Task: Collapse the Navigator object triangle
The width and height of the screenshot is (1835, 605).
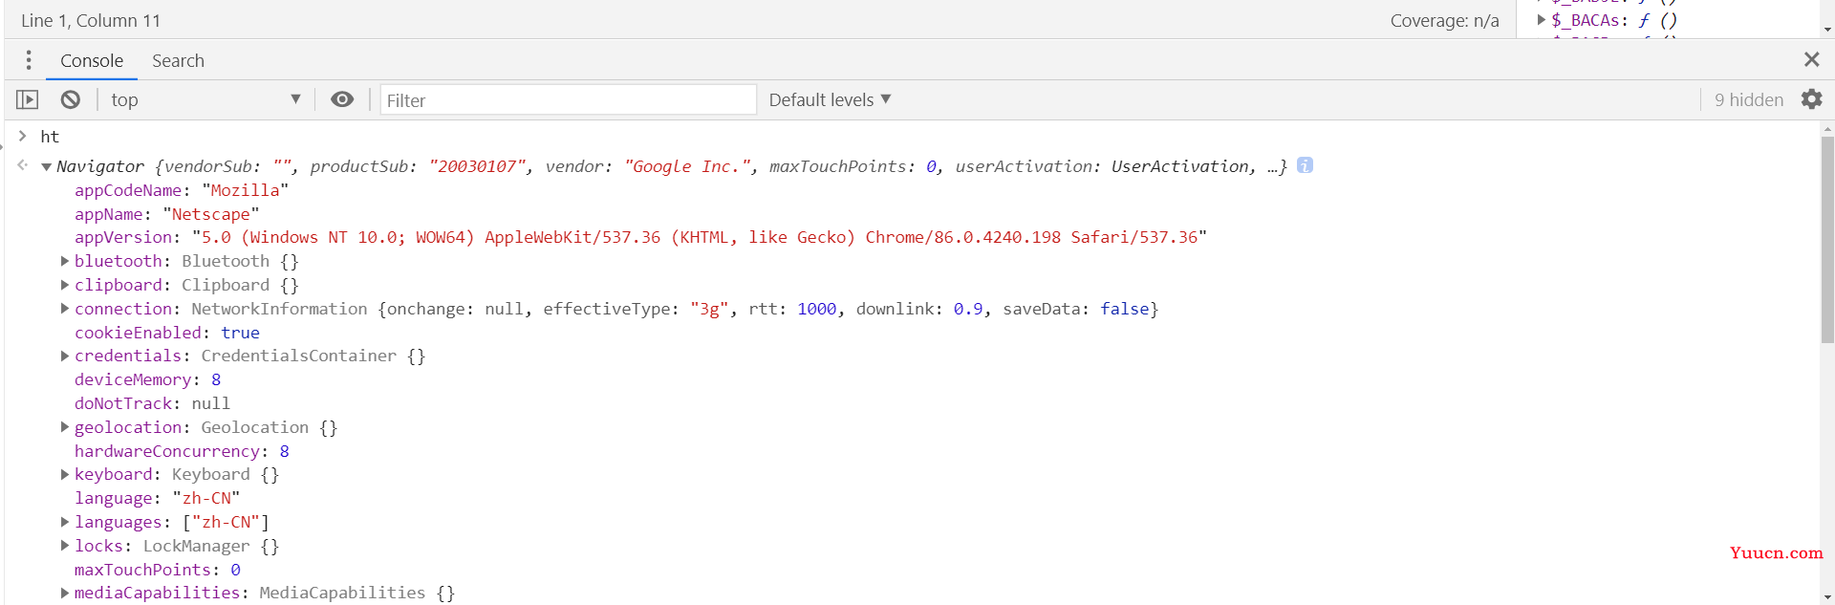Action: click(x=46, y=166)
